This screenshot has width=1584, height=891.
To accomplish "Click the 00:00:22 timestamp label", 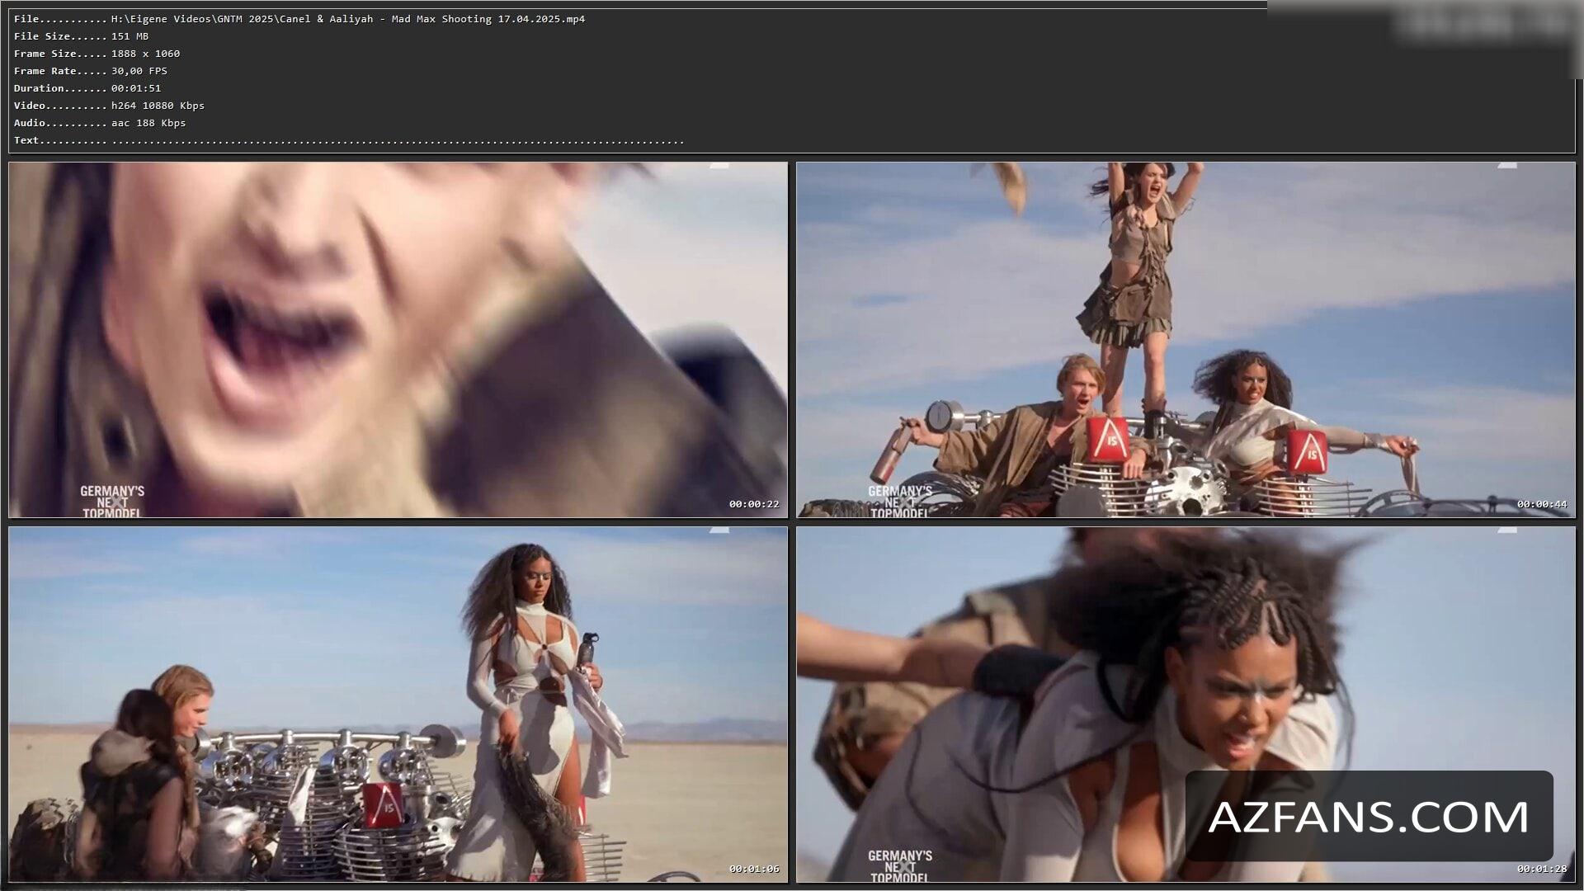I will pyautogui.click(x=753, y=504).
